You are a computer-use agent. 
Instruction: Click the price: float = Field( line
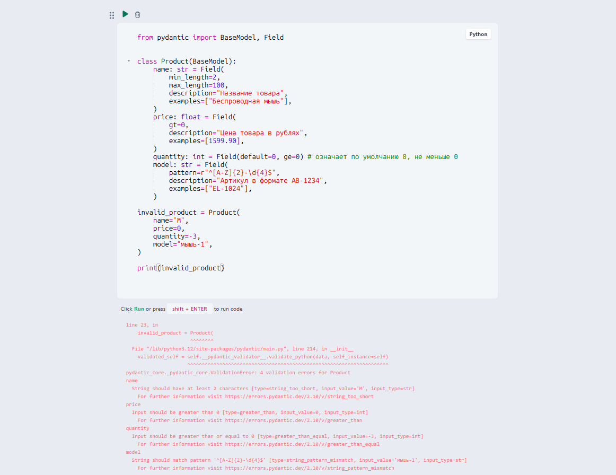[195, 117]
